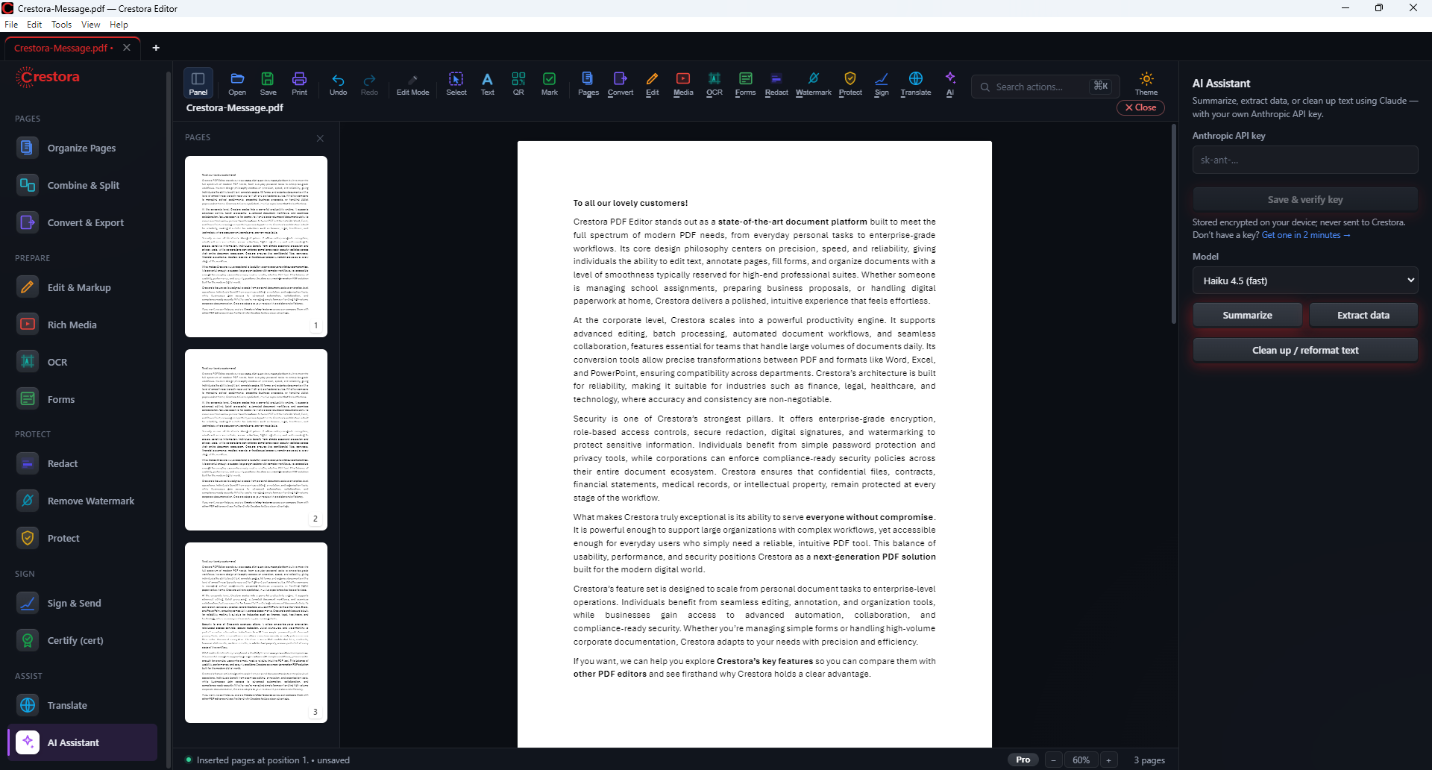Select page 2 thumbnail
The image size is (1432, 770).
pyautogui.click(x=256, y=439)
